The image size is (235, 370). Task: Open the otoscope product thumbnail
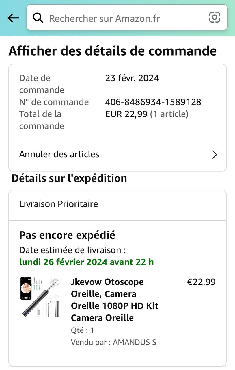coord(40,297)
